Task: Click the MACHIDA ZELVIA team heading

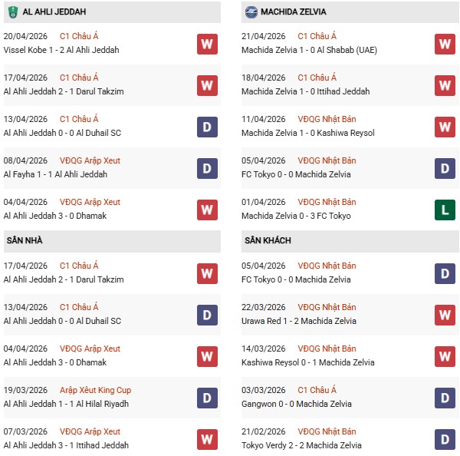Action: coord(293,12)
